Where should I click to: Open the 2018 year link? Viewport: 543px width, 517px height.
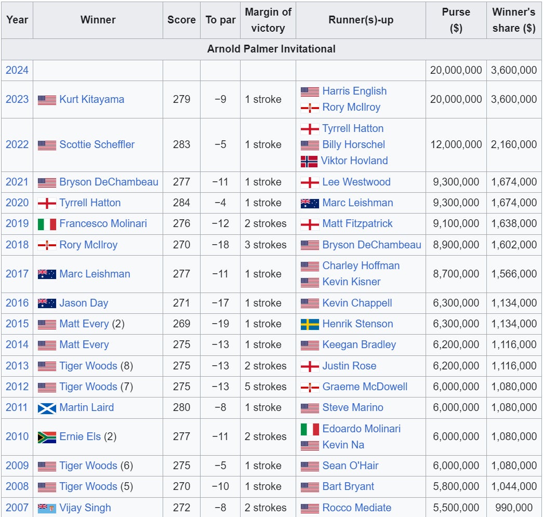(17, 245)
